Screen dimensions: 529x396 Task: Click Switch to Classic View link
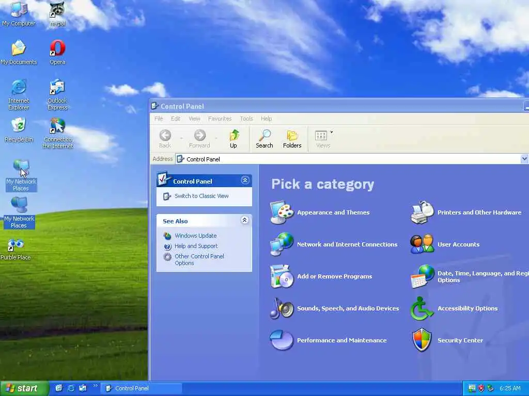point(201,196)
